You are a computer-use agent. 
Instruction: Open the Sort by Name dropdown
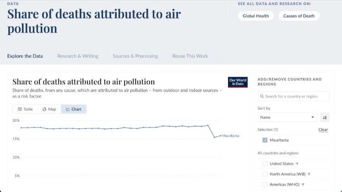pos(287,117)
